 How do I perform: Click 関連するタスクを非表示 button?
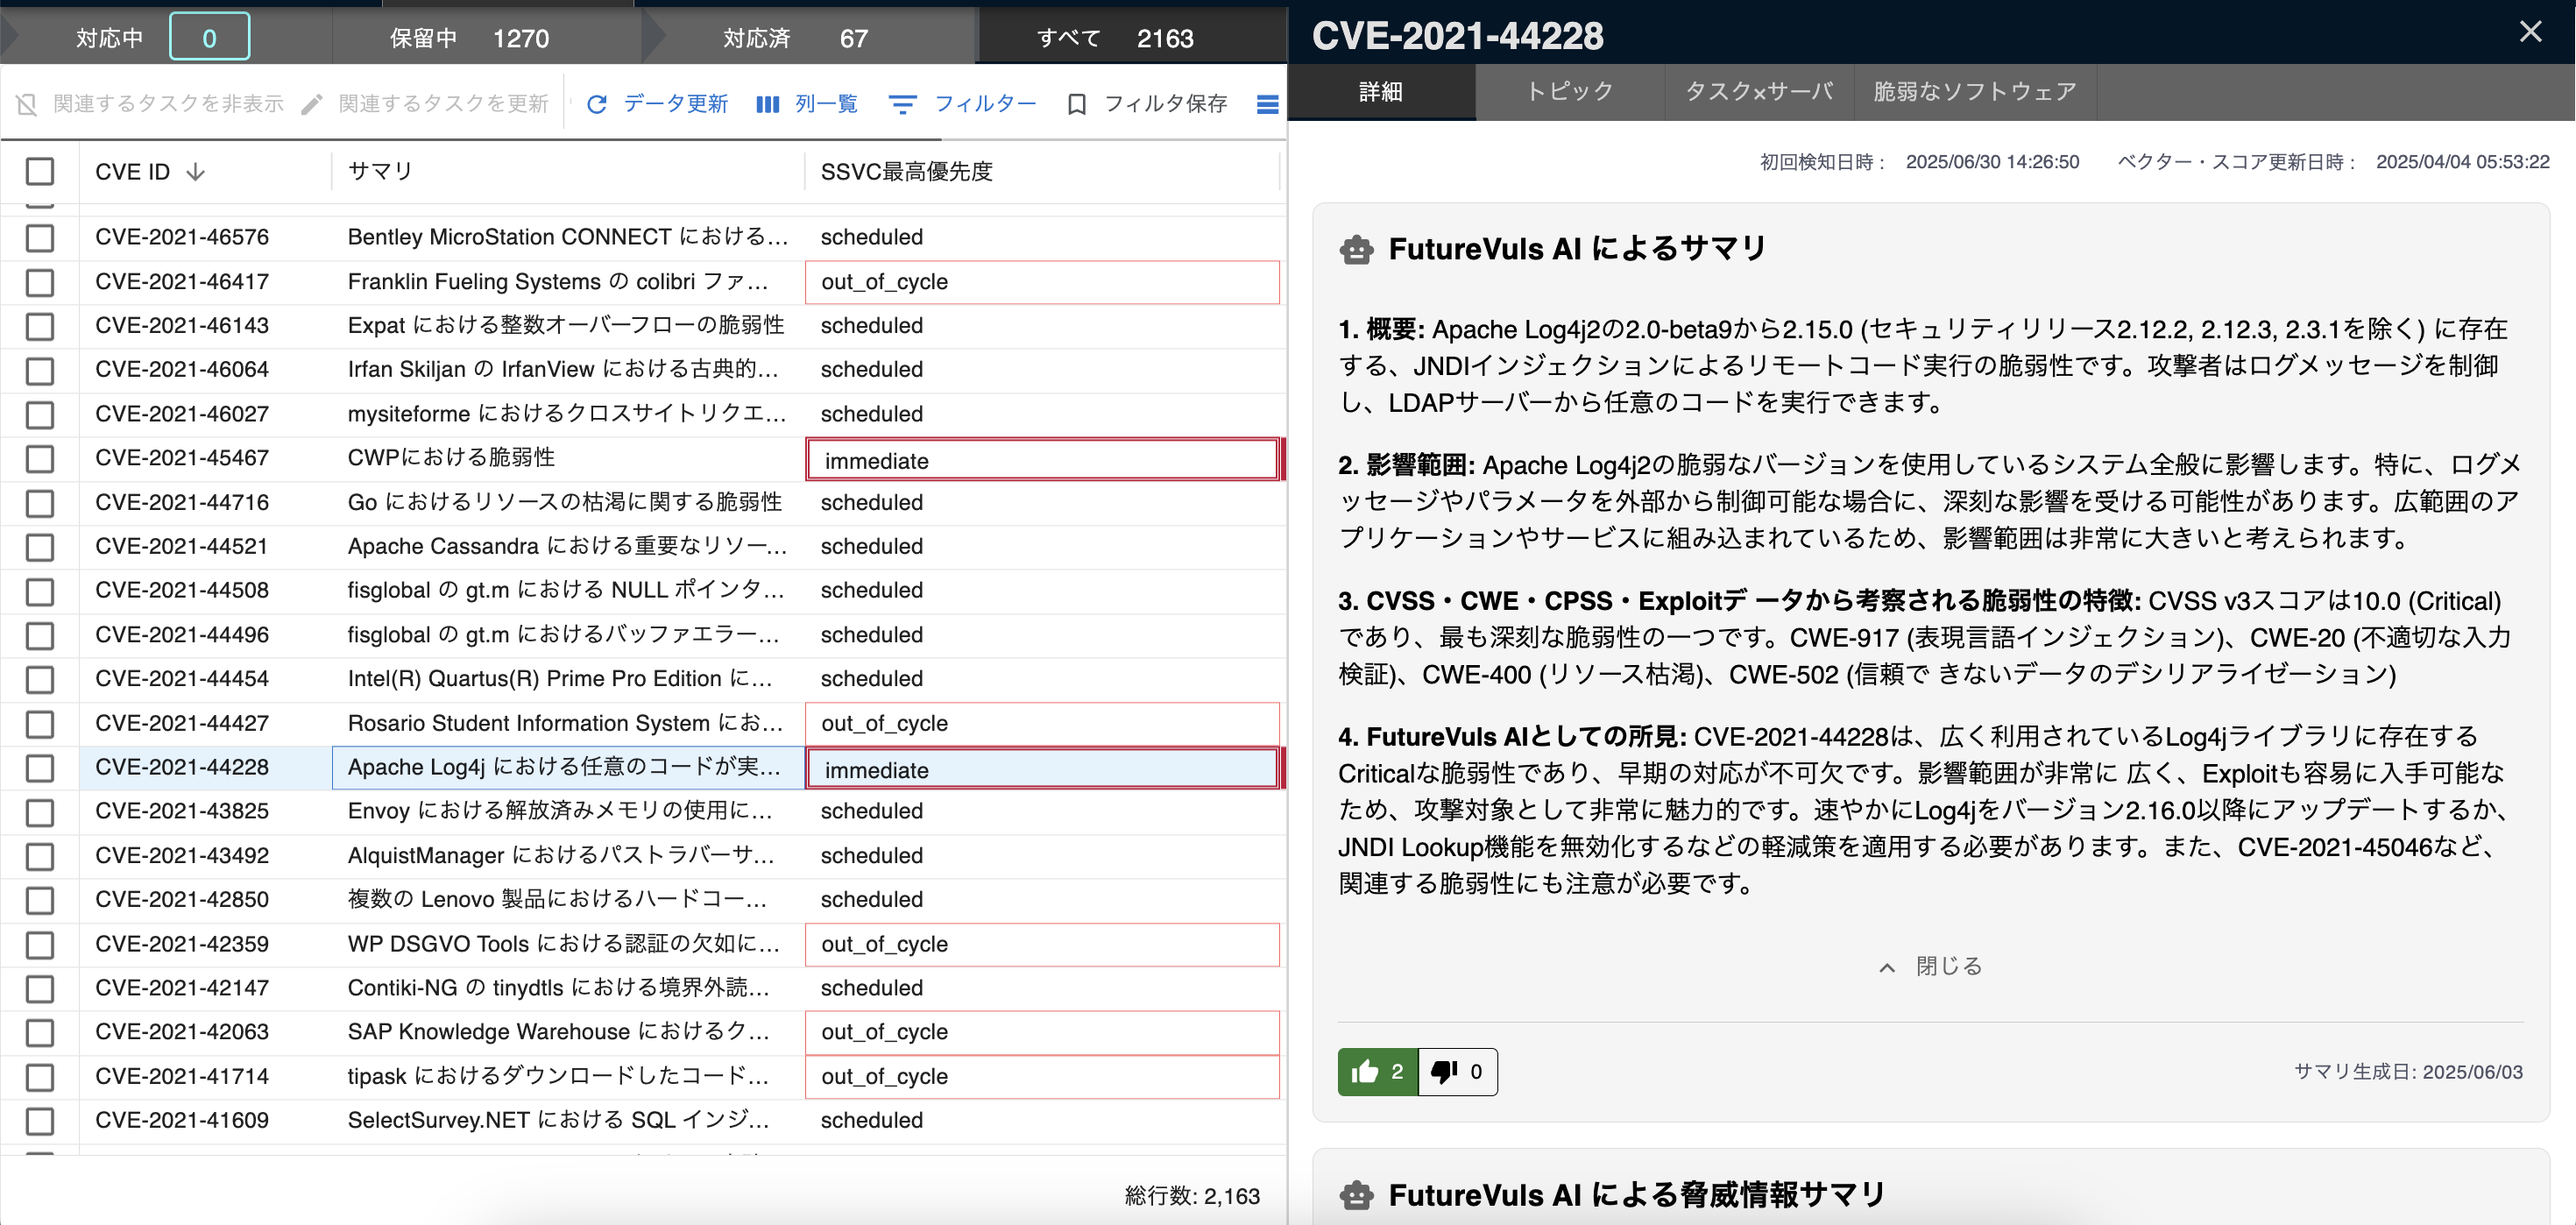150,104
